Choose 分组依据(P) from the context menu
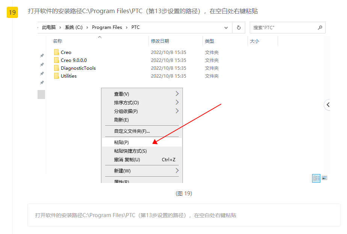347x234 pixels. [142, 111]
